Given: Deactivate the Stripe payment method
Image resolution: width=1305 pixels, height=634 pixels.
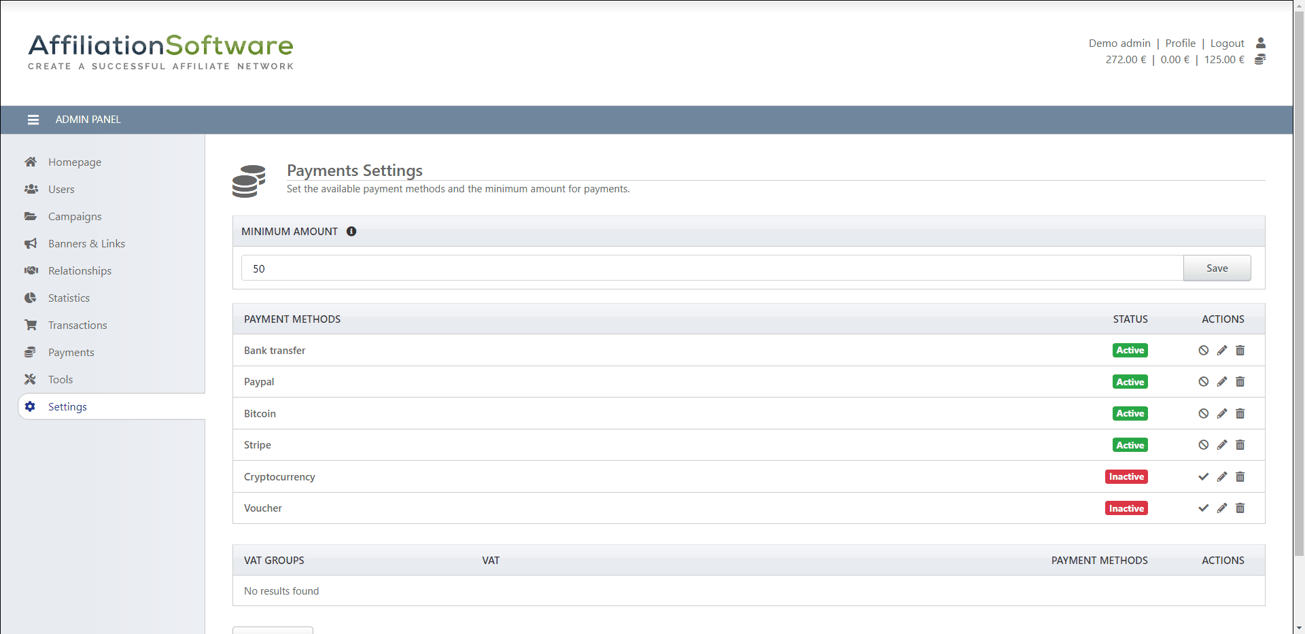Looking at the screenshot, I should point(1203,445).
